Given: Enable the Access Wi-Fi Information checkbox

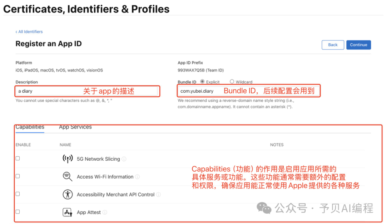Looking at the screenshot, I should 18,176.
